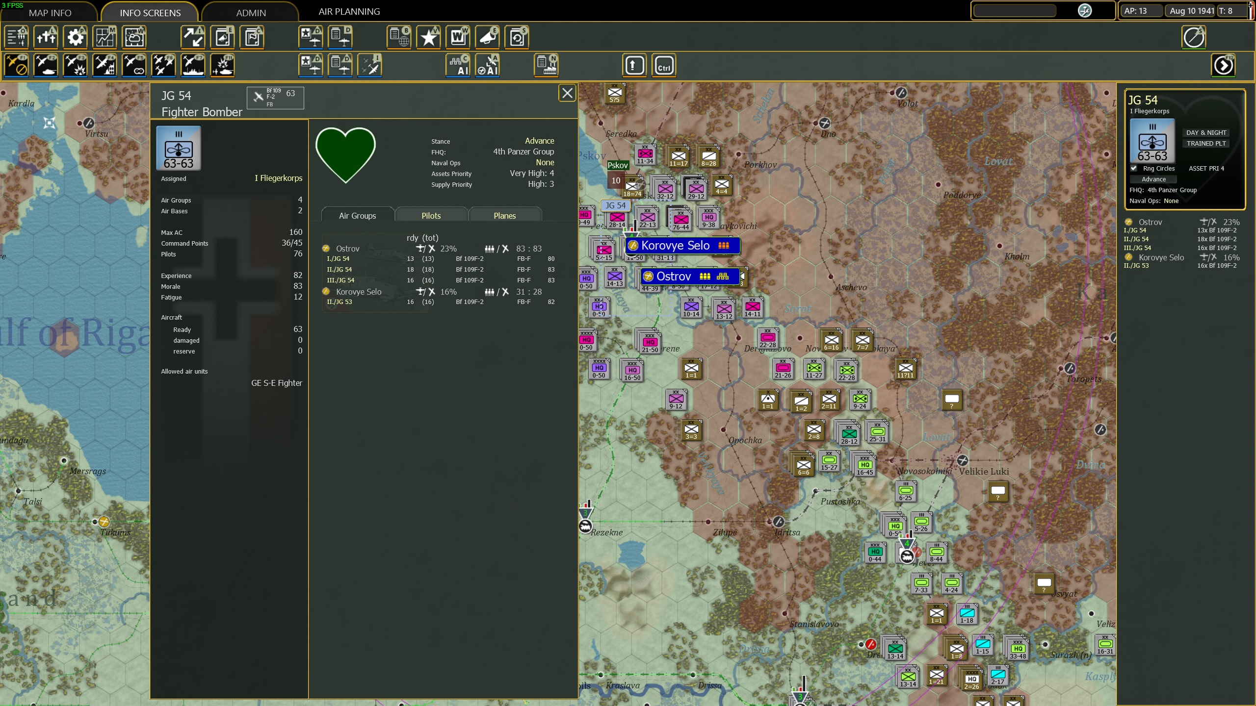Toggle the ASSET PRI 4 setting
The image size is (1256, 706).
click(1206, 169)
